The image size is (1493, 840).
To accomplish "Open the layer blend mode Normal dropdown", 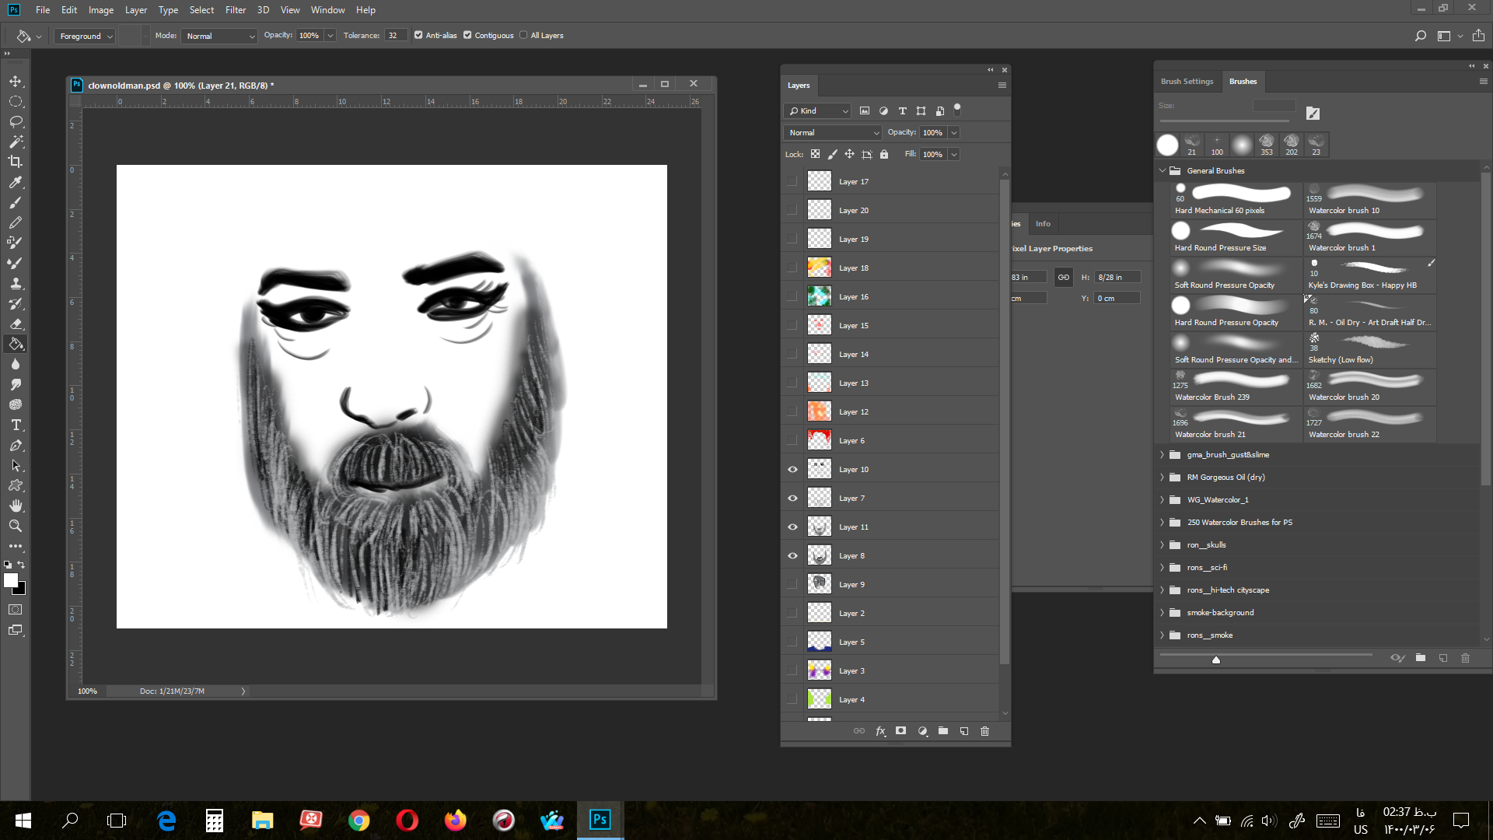I will [832, 133].
